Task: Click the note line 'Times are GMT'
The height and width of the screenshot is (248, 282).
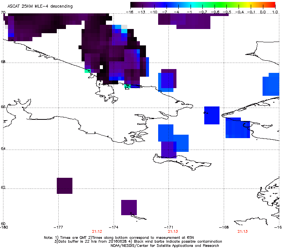Action: click(x=73, y=238)
